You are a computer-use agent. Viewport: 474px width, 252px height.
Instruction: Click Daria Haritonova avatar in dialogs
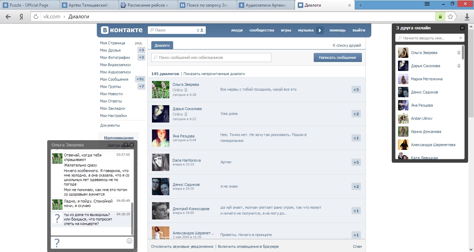coord(161,162)
